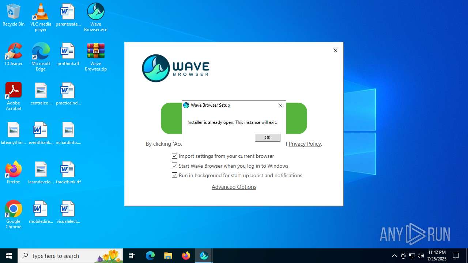The width and height of the screenshot is (468, 263).
Task: Close the Wave Browser Setup message dialog
Action: (280, 105)
